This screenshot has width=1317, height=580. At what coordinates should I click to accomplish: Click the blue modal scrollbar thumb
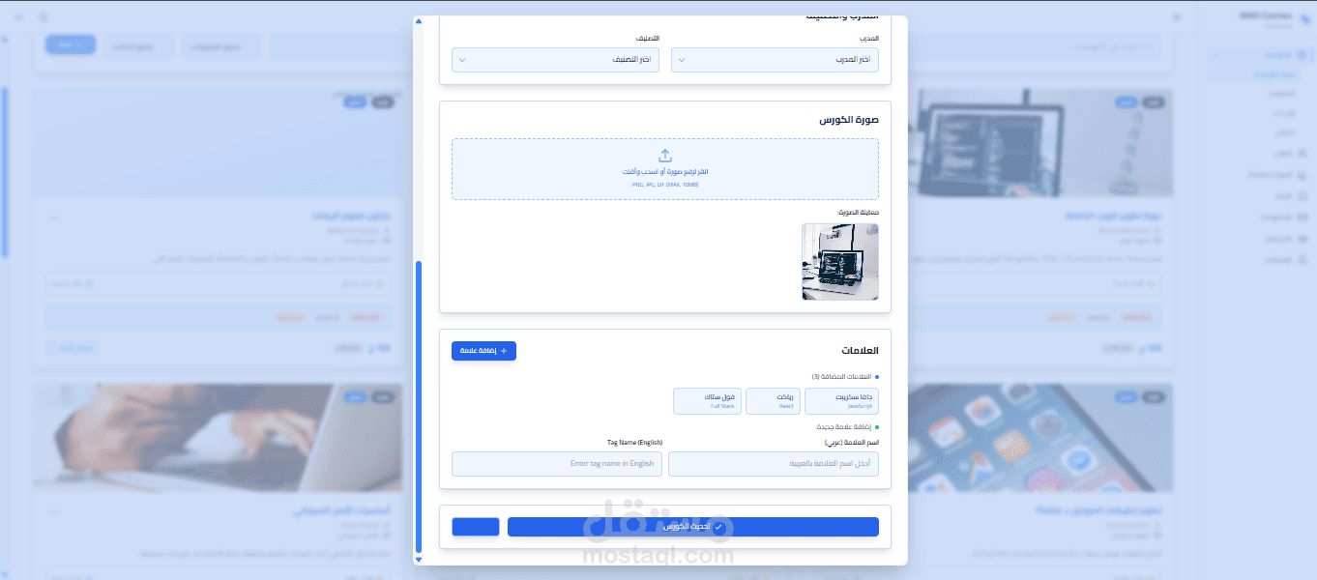[x=419, y=406]
